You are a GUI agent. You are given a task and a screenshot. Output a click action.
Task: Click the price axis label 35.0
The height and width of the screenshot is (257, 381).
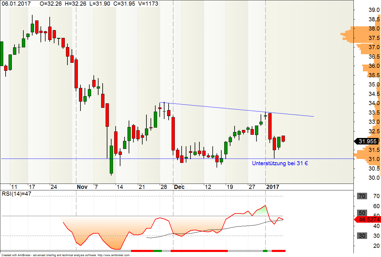coord(374,85)
